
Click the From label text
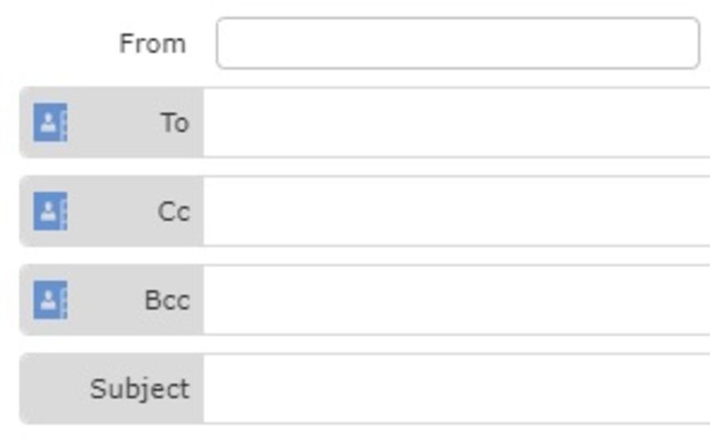[x=153, y=43]
